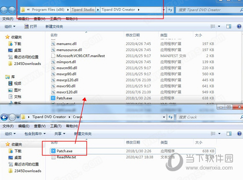Click the Program Files (x86) breadcrumb segment

click(48, 10)
